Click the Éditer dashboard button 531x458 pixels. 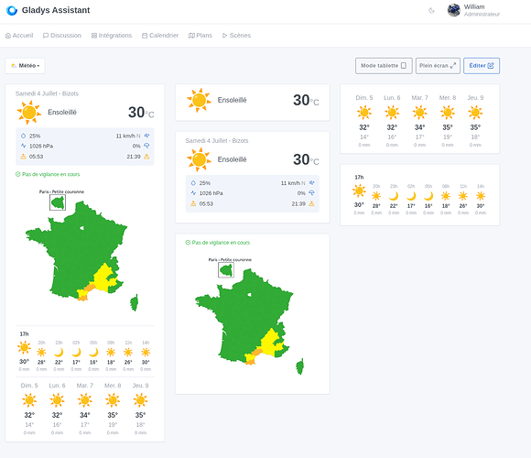[x=482, y=66]
